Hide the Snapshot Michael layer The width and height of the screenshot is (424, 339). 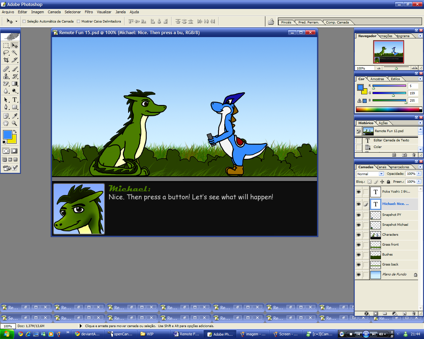(x=358, y=225)
